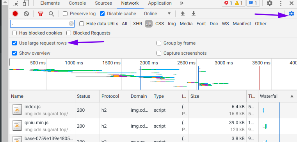Open the Online throttling dropdown
297x142 pixels.
pos(157,14)
